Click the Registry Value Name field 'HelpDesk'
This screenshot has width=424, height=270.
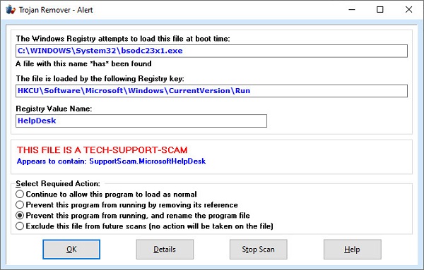[x=141, y=121]
